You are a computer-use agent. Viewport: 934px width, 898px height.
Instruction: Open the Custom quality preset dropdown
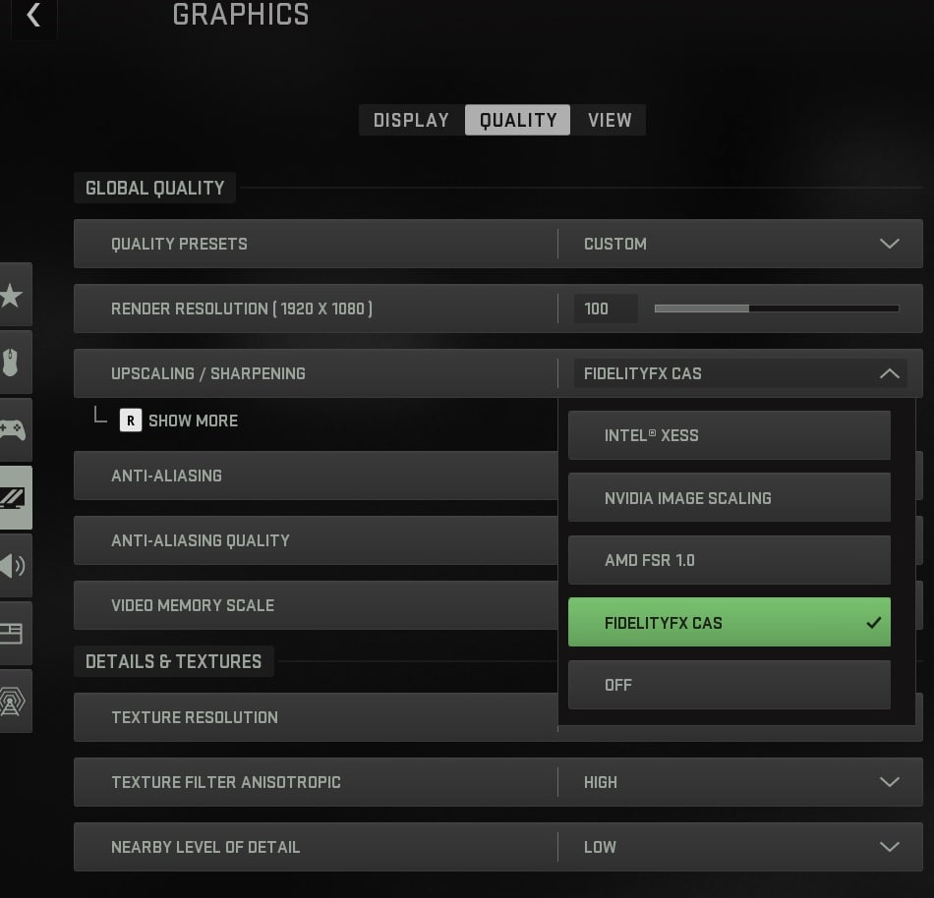[x=740, y=244]
